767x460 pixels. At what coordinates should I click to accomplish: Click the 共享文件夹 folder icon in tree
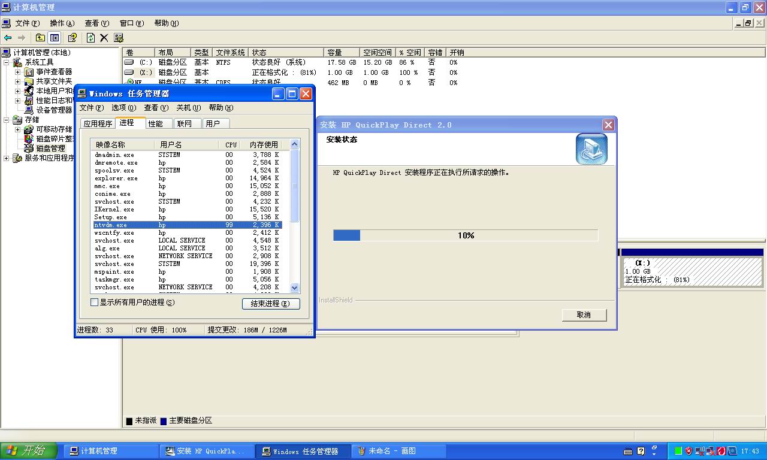coord(29,81)
